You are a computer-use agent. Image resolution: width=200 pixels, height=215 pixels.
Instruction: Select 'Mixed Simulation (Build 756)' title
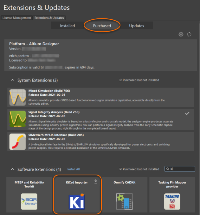tap(49, 91)
